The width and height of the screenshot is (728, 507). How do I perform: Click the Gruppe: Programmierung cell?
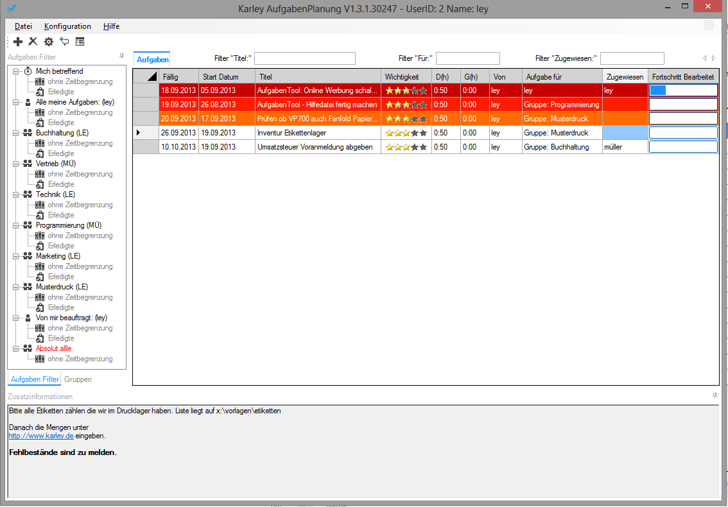[562, 105]
